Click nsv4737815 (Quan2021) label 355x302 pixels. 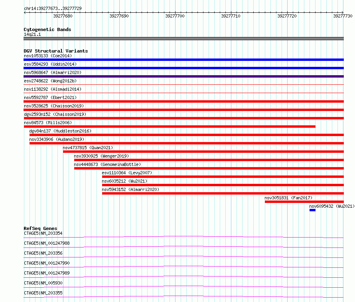tap(88, 148)
